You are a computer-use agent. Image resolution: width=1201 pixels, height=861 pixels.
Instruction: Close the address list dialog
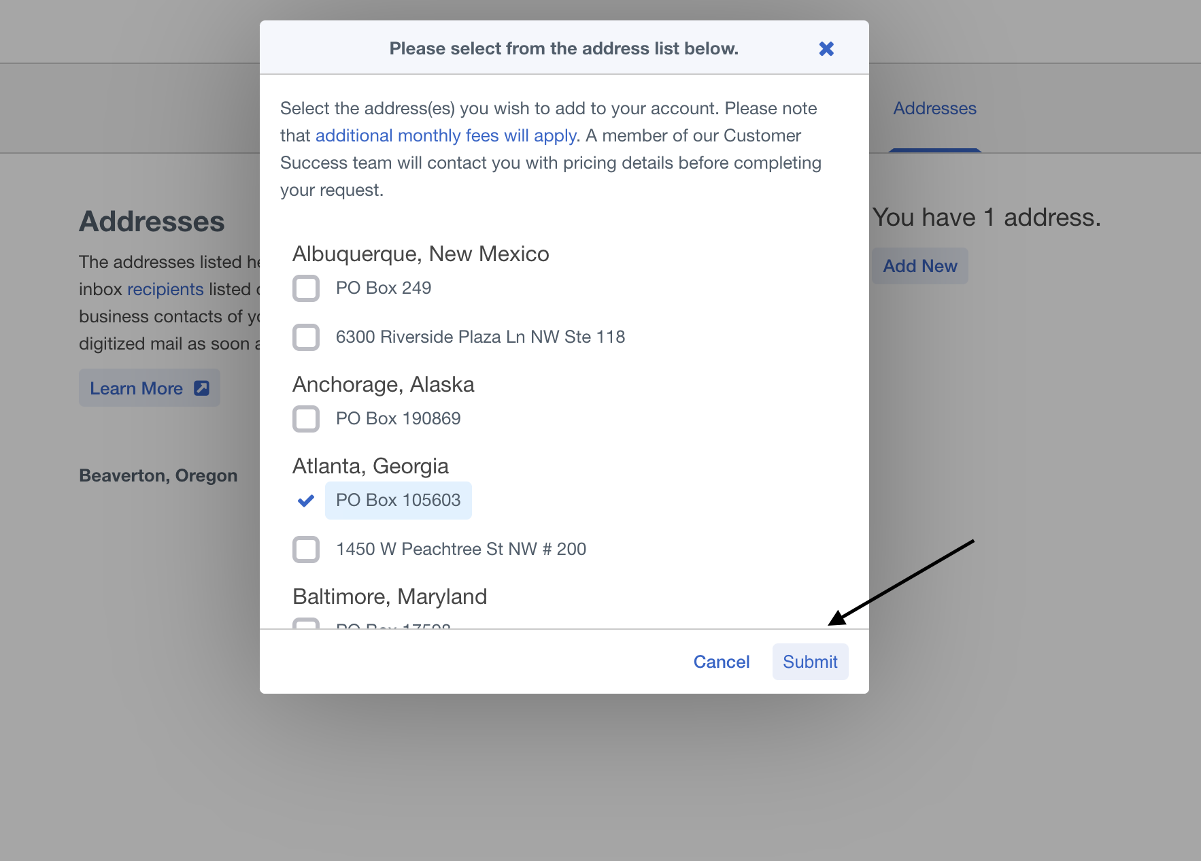[x=826, y=49]
